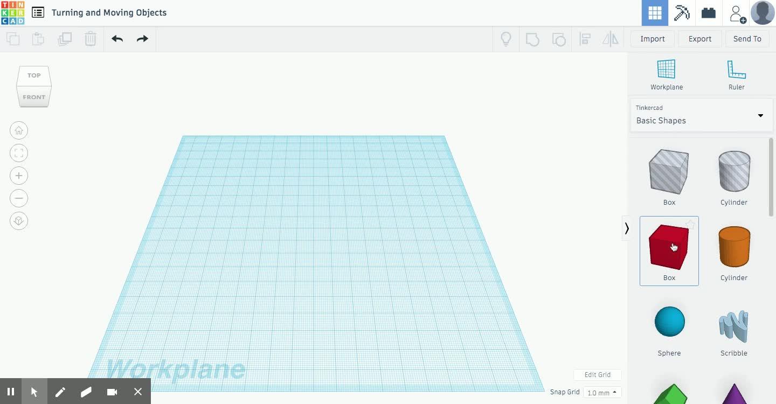Click the home view button

click(19, 130)
